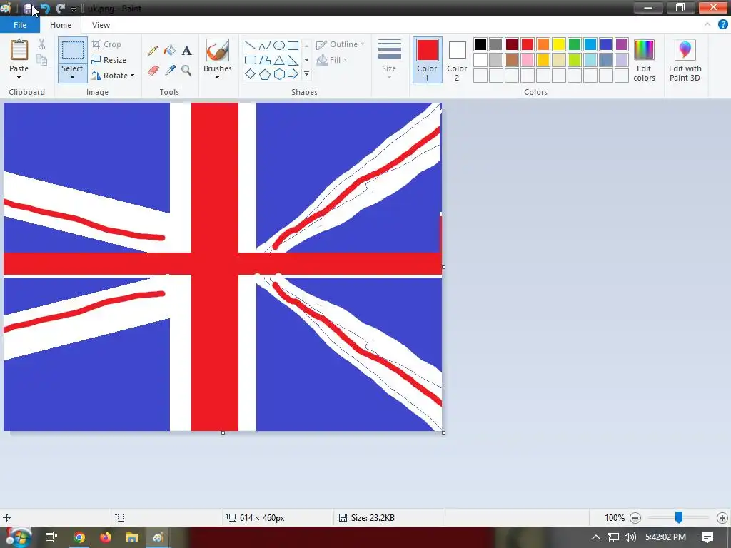The height and width of the screenshot is (548, 731).
Task: Activate the rectangular Select tool
Action: coord(73,51)
